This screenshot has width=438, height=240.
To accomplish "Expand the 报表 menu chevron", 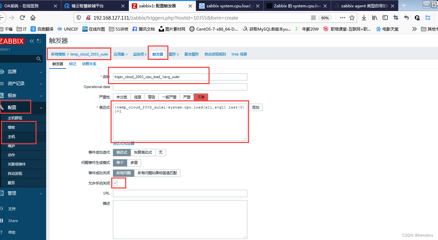I will coord(41,96).
